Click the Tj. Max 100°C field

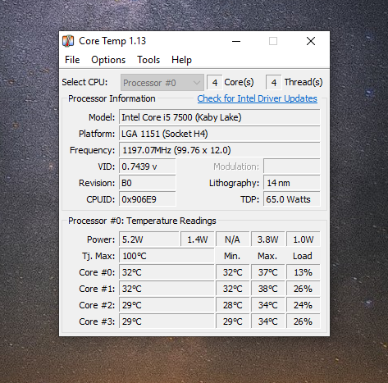167,256
